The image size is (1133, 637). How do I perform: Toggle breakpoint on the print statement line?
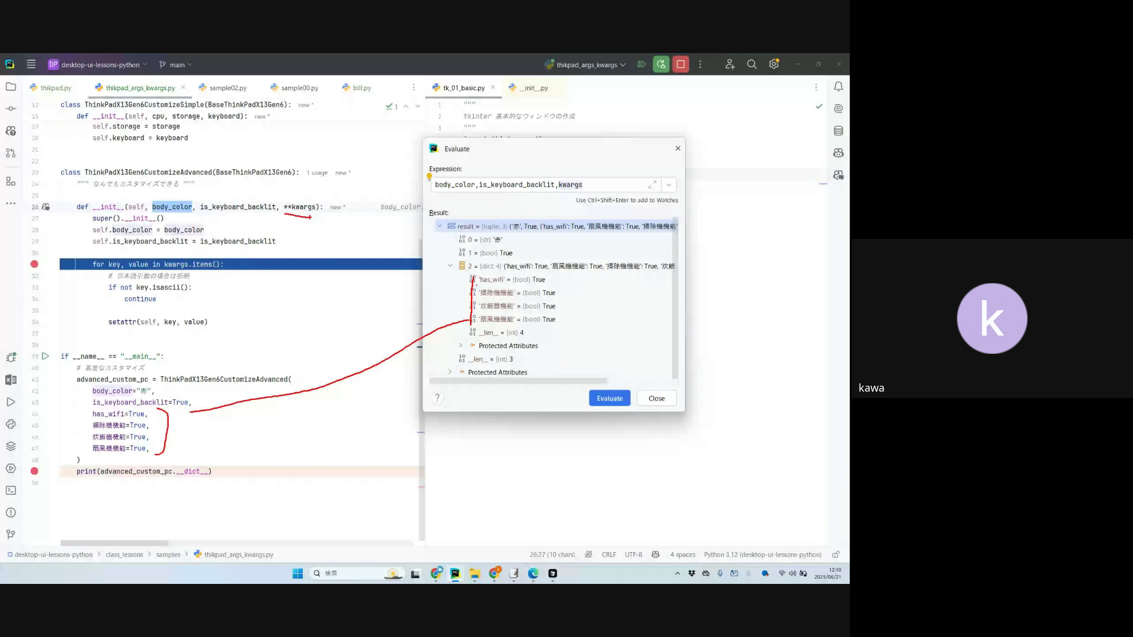click(34, 471)
